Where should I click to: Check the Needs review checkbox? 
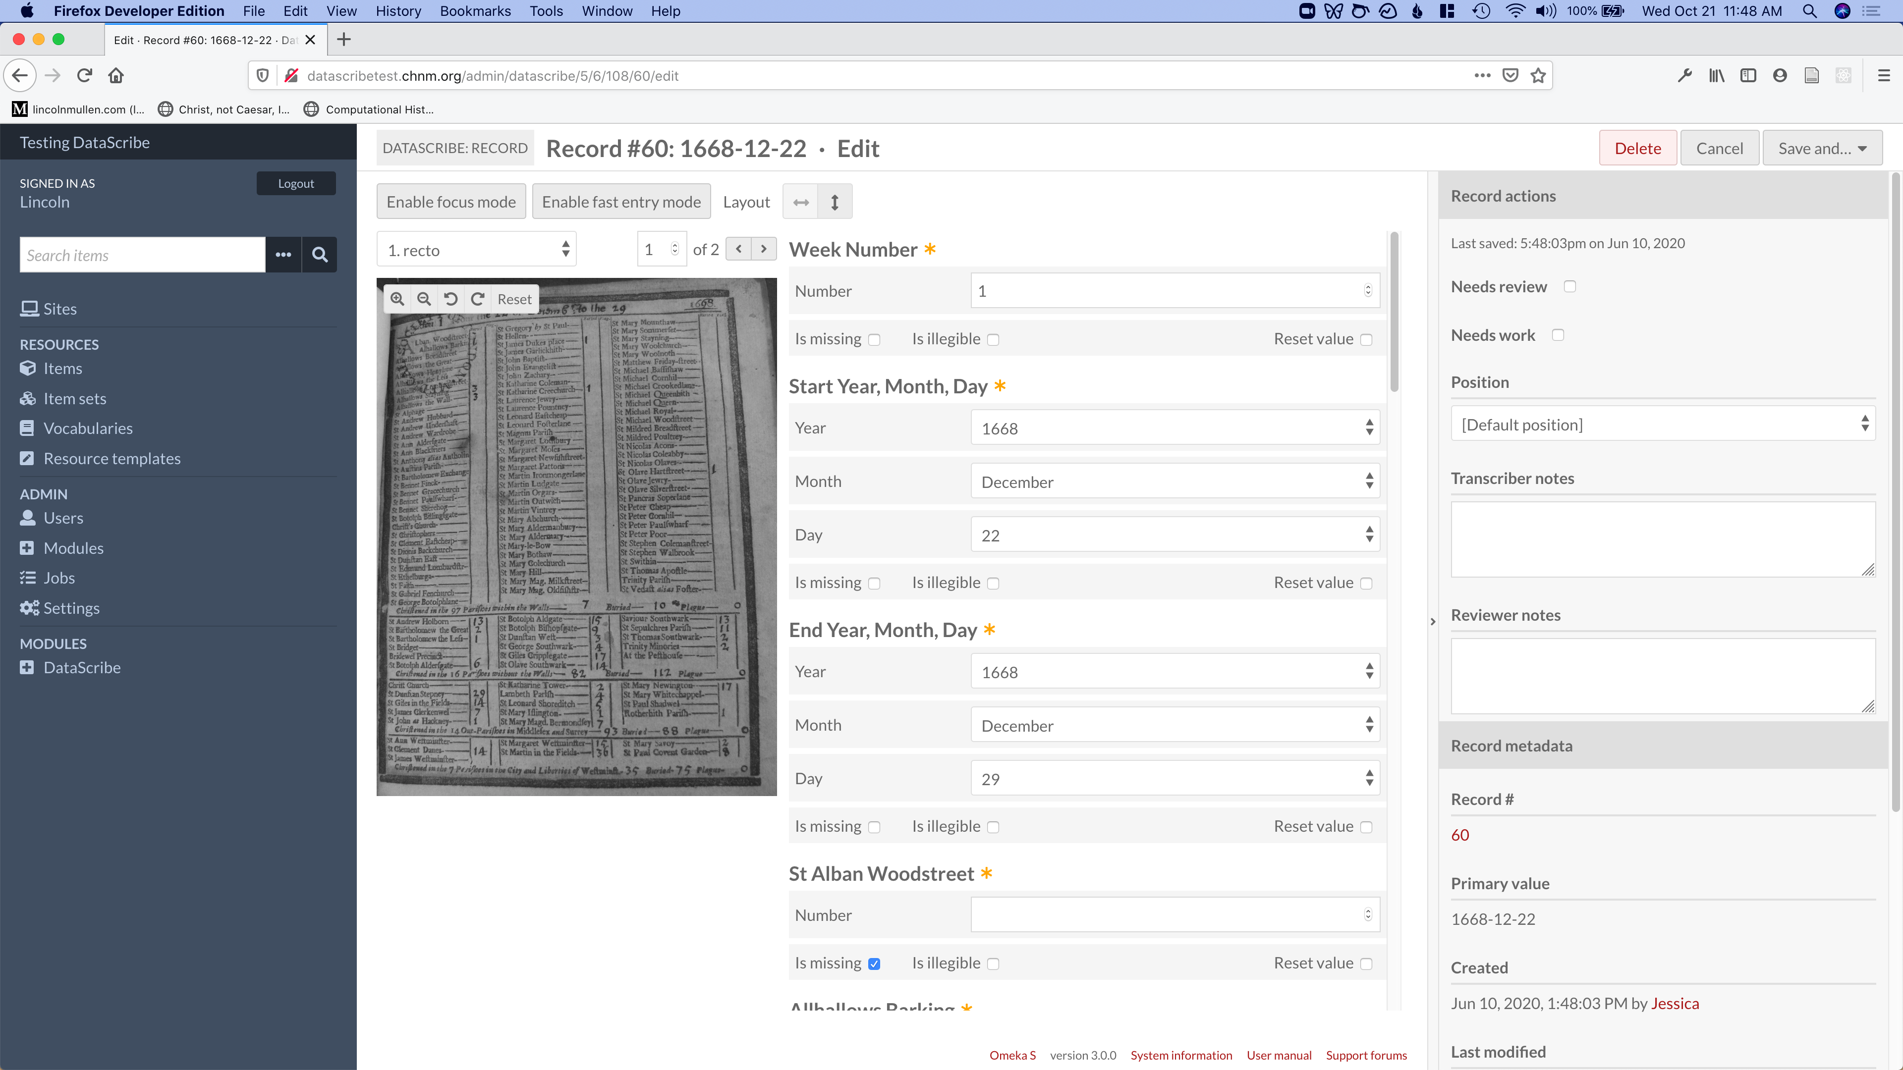[1570, 286]
